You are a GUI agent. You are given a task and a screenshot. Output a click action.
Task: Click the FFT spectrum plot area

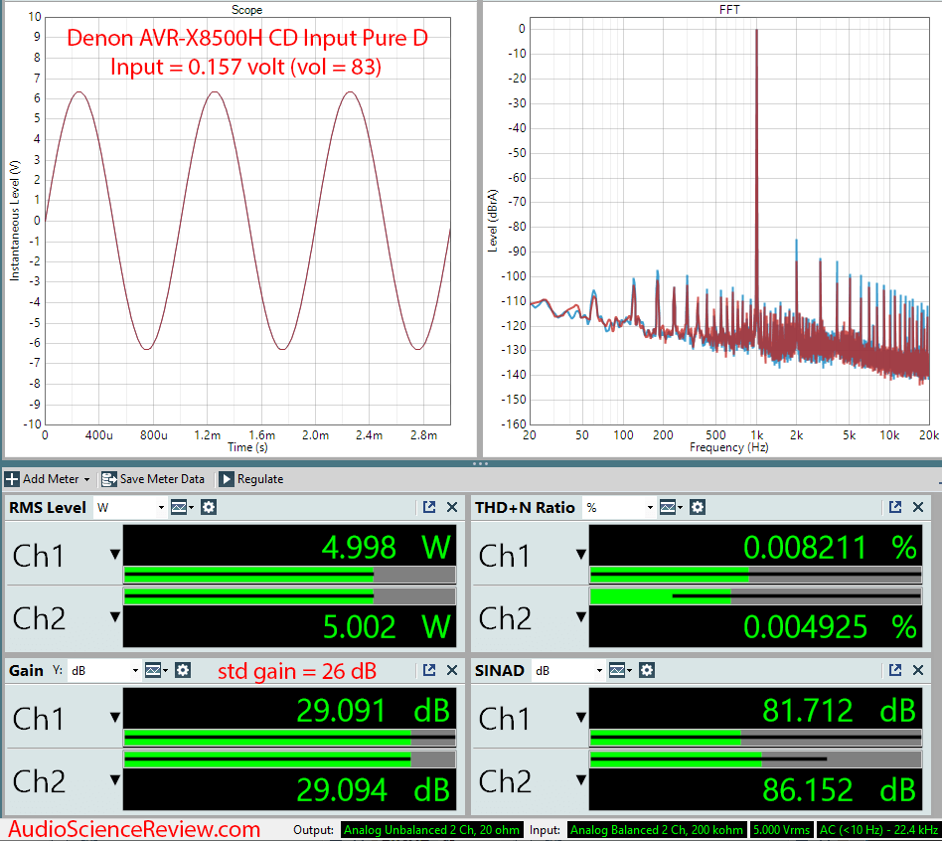(x=729, y=221)
